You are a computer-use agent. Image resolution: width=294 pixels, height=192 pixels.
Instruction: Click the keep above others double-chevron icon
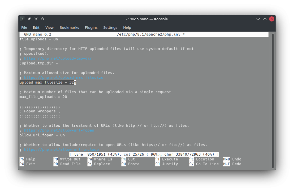point(42,19)
